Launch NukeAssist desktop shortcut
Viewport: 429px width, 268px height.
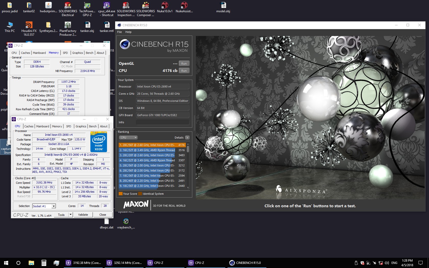pos(184,7)
